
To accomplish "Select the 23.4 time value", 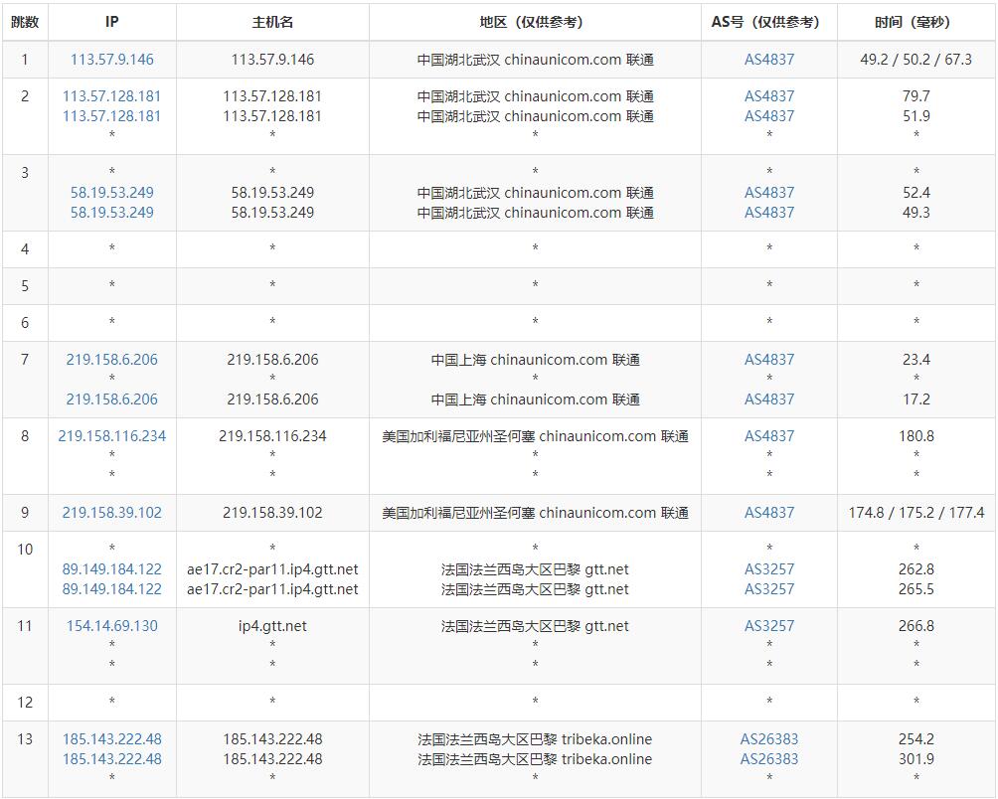I will 915,360.
